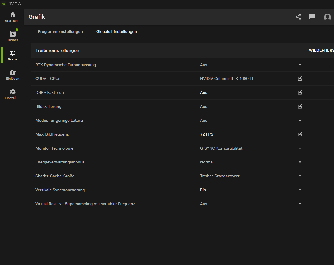Expand Monitor-Technologie dropdown arrow
Viewport: 334px width, 265px height.
[x=300, y=148]
